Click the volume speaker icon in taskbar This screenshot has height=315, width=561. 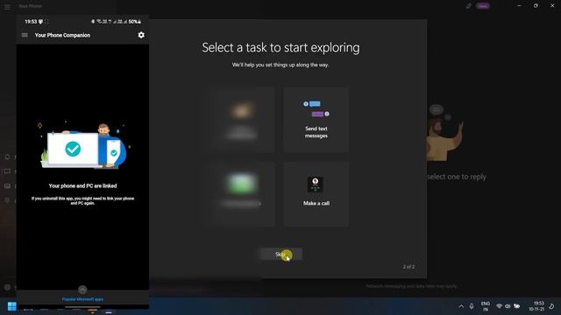coord(508,306)
